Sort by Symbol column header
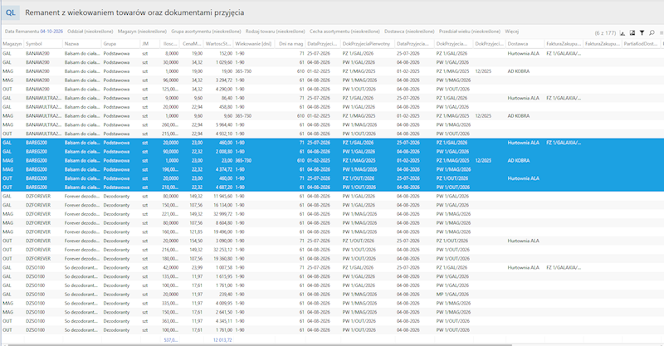The image size is (664, 346). pos(43,44)
